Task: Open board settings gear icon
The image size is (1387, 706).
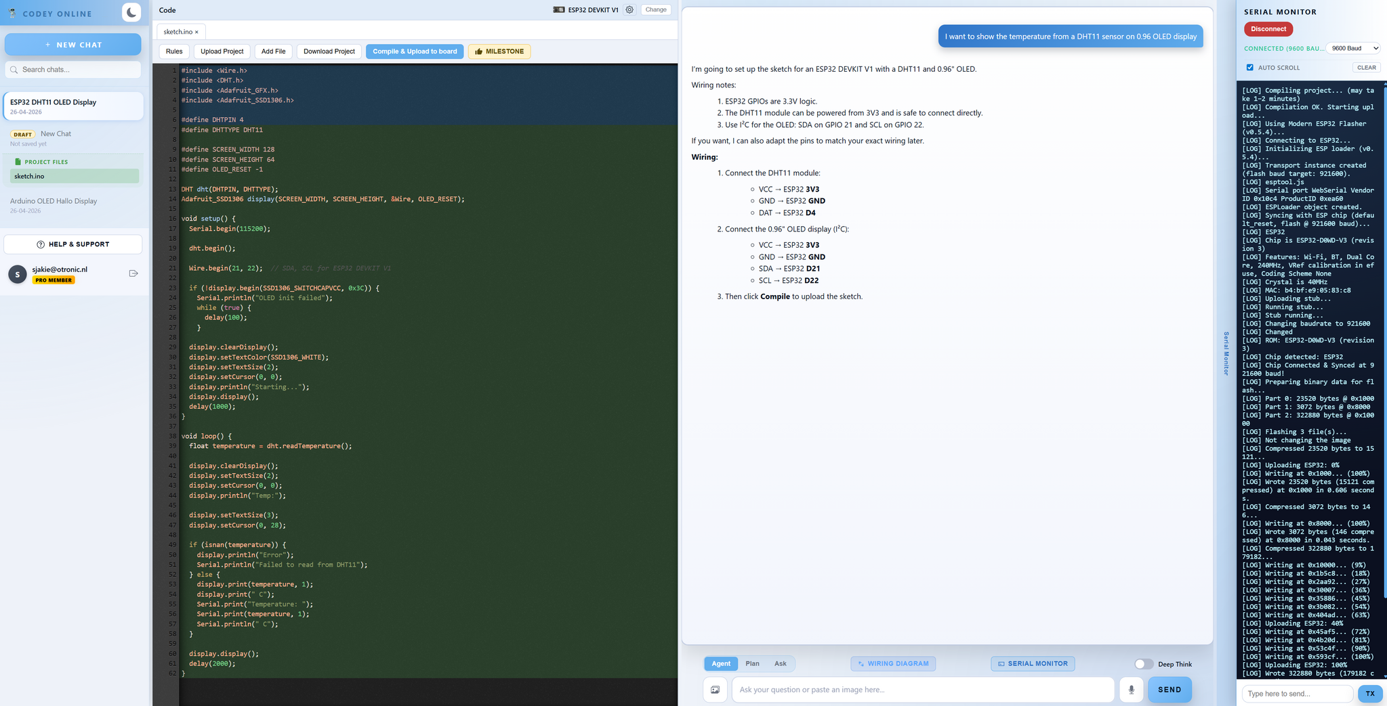Action: pyautogui.click(x=629, y=10)
